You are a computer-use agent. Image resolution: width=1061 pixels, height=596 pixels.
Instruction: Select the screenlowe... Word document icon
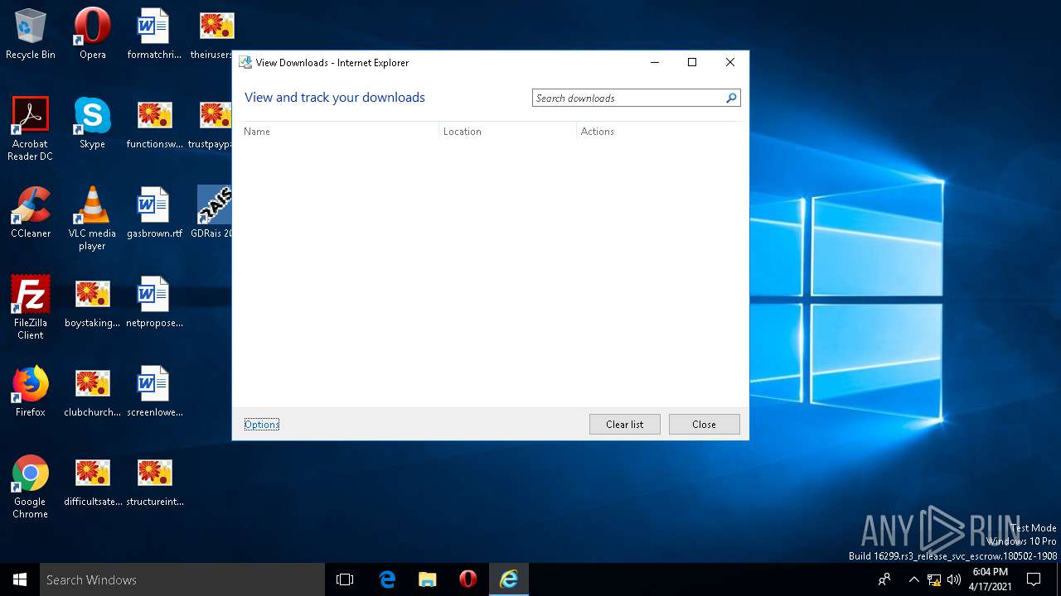pyautogui.click(x=154, y=392)
